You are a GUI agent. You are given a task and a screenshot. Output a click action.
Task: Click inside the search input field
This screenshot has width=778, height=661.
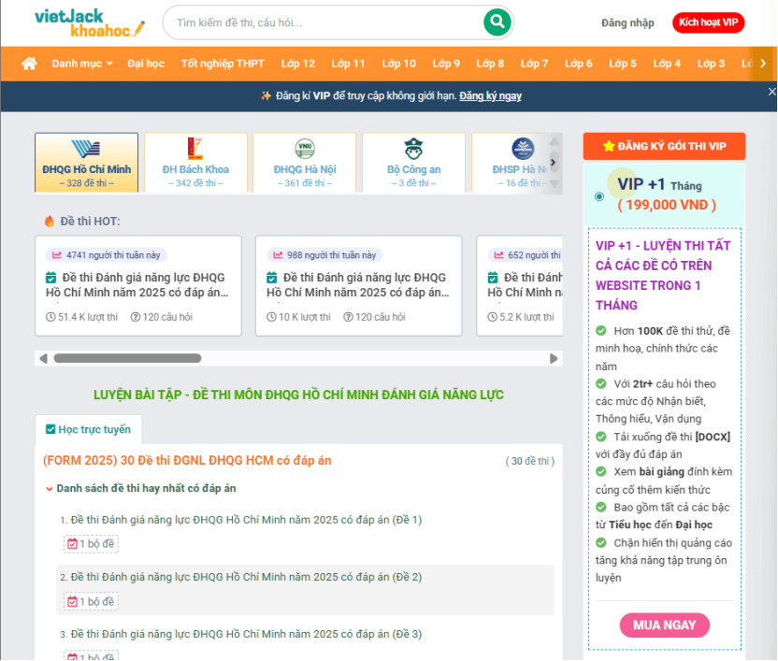(309, 22)
